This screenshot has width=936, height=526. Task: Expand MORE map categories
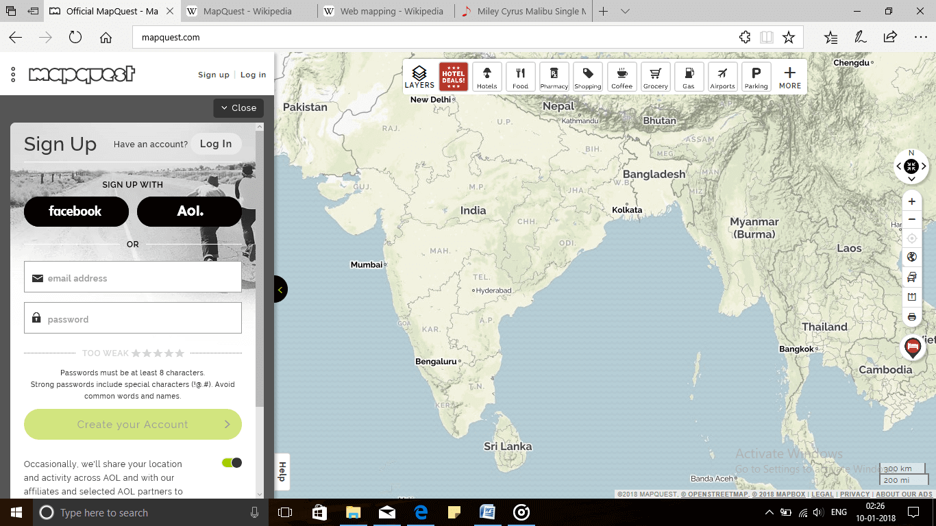789,77
